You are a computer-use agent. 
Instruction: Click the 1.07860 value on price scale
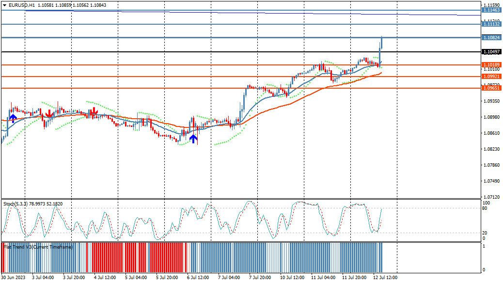491,165
